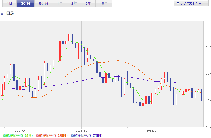Switch to the 1日 chart period tab
211x138 pixels.
(10, 4)
